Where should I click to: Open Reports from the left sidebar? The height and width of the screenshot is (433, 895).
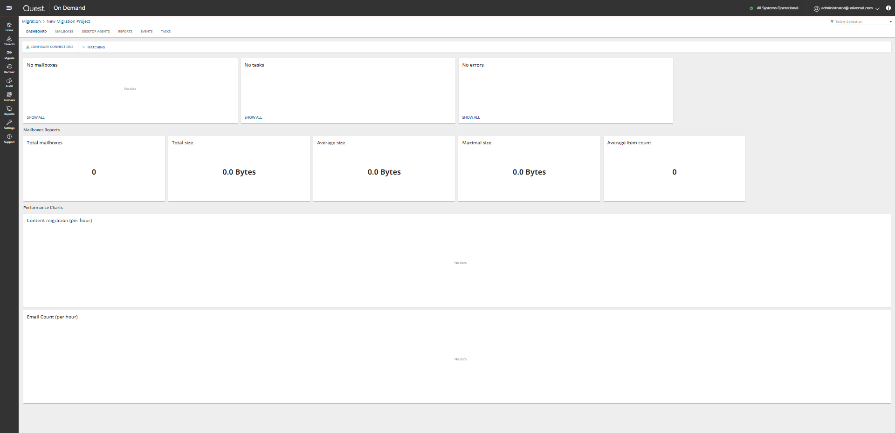pos(9,110)
